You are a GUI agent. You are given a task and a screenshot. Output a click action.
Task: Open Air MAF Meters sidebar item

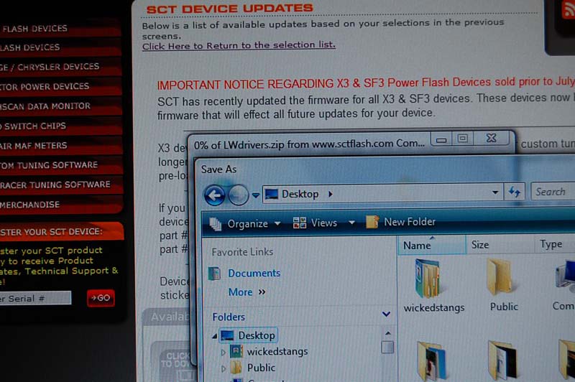coord(60,146)
